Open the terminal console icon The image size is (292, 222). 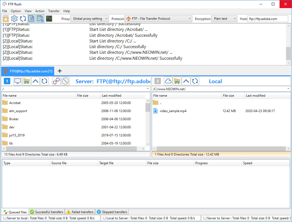pyautogui.click(x=49, y=19)
